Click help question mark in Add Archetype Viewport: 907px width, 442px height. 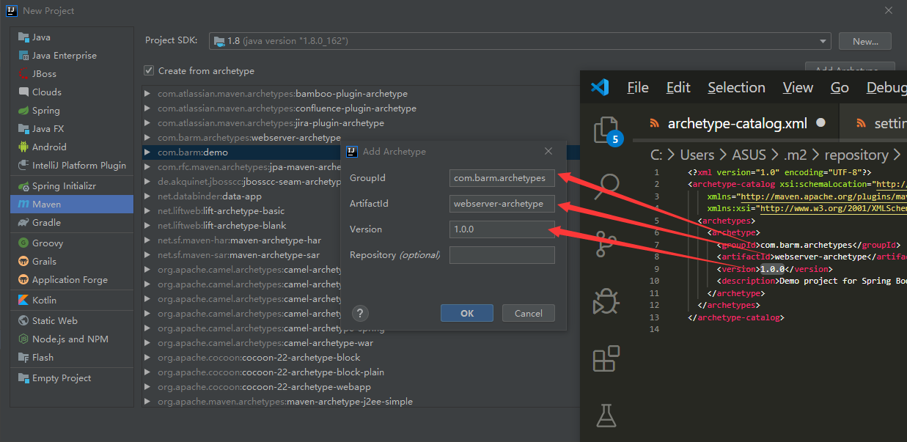pyautogui.click(x=360, y=314)
